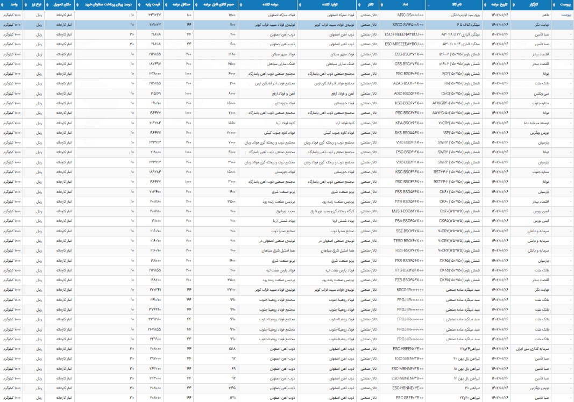The height and width of the screenshot is (402, 574).
Task: Click the sort arrow in the حجم کالای قابل عرضه header
Action: [196, 5]
